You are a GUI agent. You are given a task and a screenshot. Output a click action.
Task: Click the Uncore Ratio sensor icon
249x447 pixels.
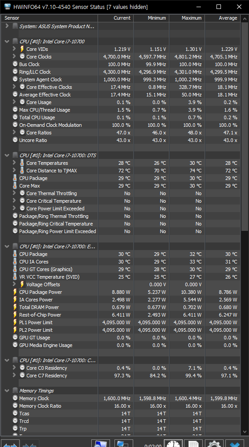point(15,140)
